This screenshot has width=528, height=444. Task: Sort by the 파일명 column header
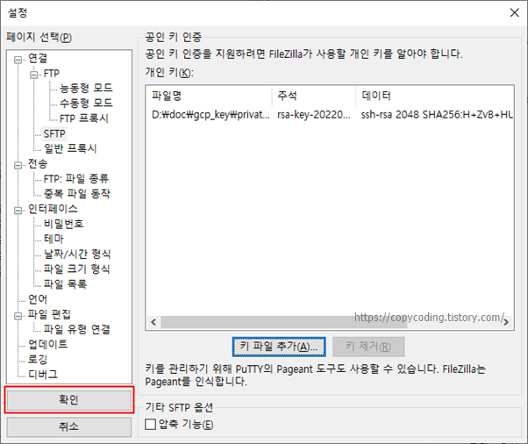click(209, 96)
